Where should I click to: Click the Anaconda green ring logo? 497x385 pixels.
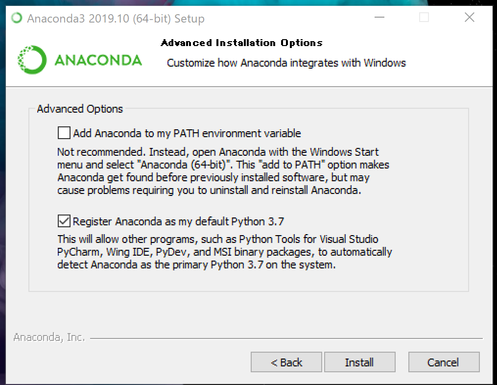point(32,60)
